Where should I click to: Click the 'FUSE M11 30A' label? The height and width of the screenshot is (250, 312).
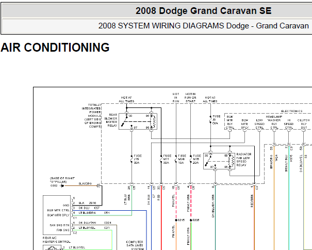[x=167, y=159]
